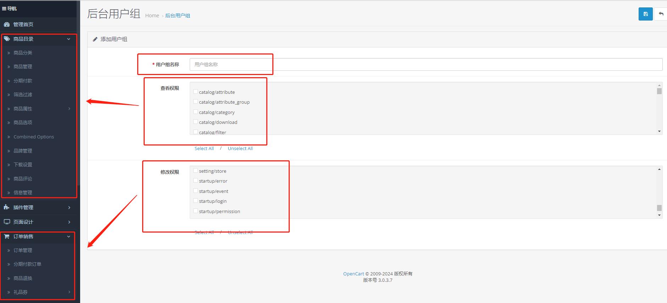Tick the catalog/category checkbox
The height and width of the screenshot is (303, 667).
pyautogui.click(x=195, y=112)
